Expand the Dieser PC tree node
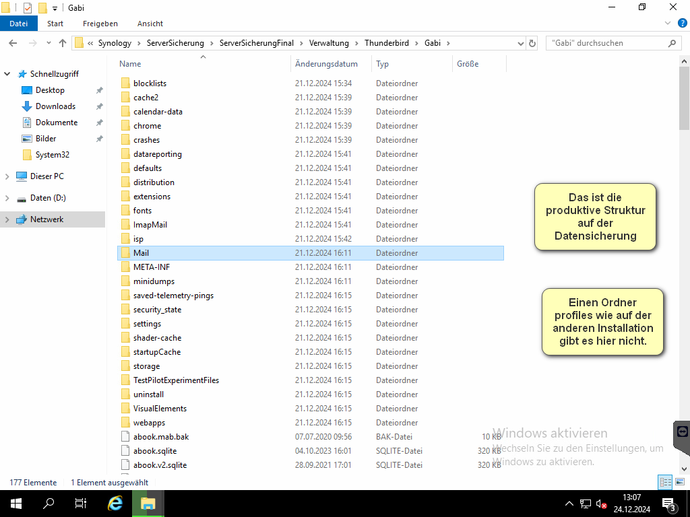This screenshot has height=517, width=690. coord(7,176)
